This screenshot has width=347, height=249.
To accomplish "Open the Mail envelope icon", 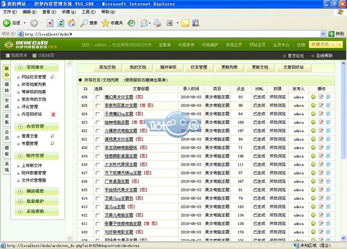I will [144, 23].
